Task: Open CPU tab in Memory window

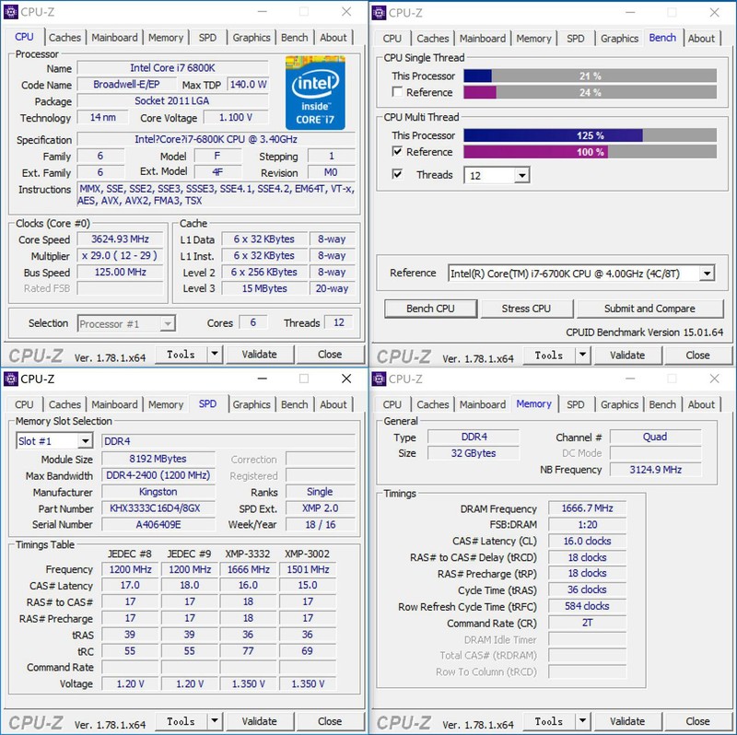Action: tap(392, 404)
